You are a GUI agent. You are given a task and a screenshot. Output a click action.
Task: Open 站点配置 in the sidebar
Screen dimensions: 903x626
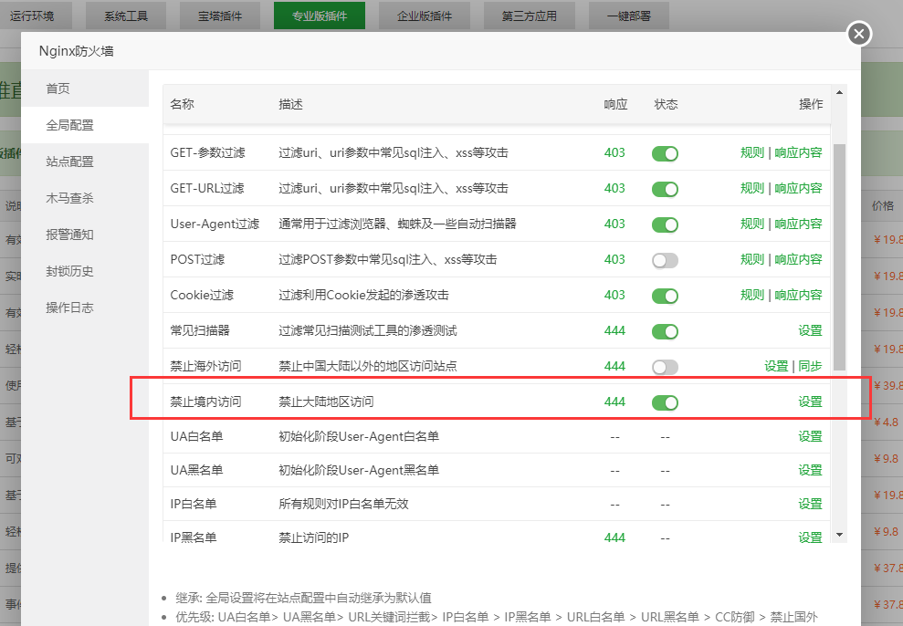(70, 162)
